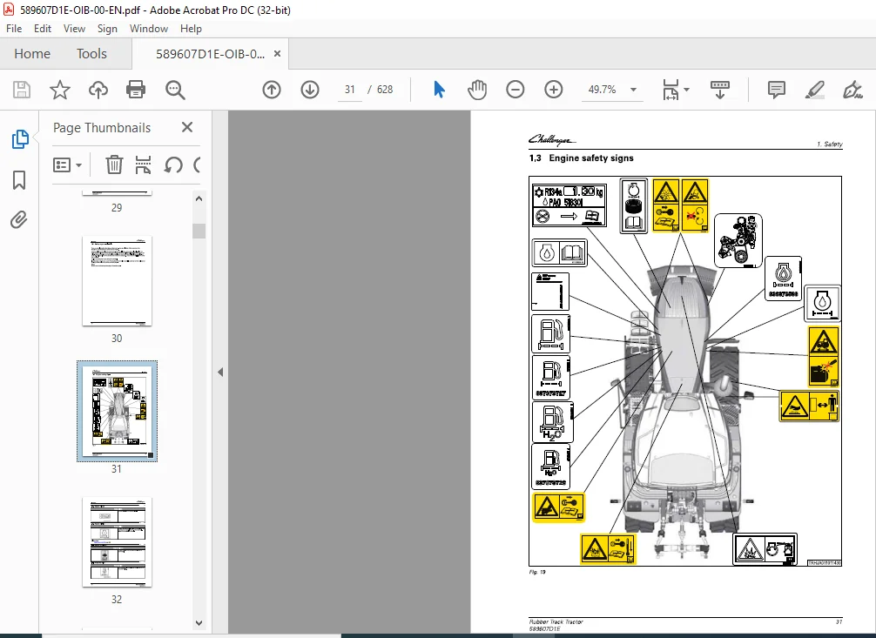Open the Help menu

(191, 29)
